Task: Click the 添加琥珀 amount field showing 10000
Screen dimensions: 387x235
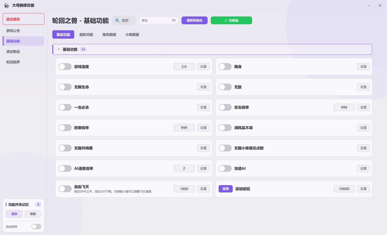Action: click(344, 189)
